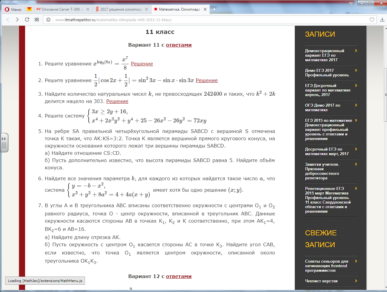
Task: Open Чеклист верстки link
Action: 321,281
